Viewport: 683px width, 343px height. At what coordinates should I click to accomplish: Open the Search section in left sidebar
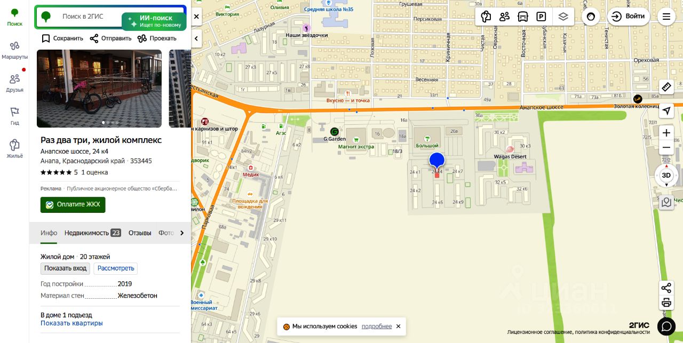click(14, 17)
